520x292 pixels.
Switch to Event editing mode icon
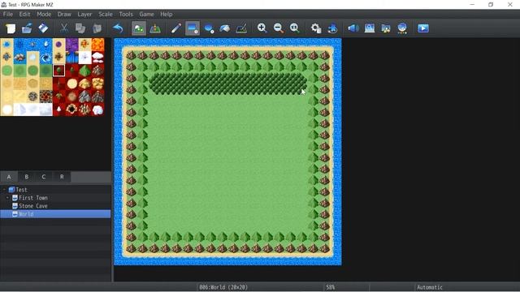[155, 28]
